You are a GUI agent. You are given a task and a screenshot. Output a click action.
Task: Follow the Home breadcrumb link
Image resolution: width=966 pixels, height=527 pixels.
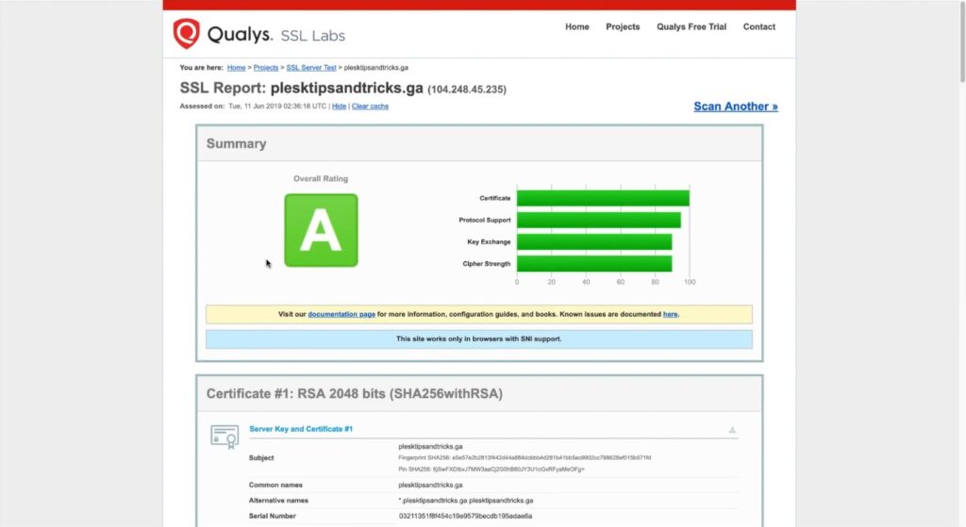tap(236, 68)
